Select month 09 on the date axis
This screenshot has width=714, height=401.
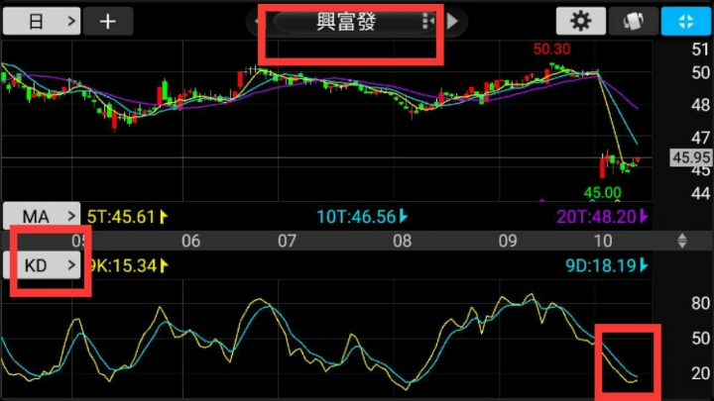[508, 241]
